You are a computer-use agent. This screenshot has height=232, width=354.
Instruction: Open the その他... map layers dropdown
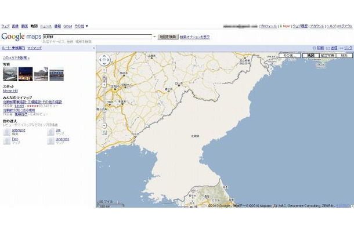[x=290, y=55]
